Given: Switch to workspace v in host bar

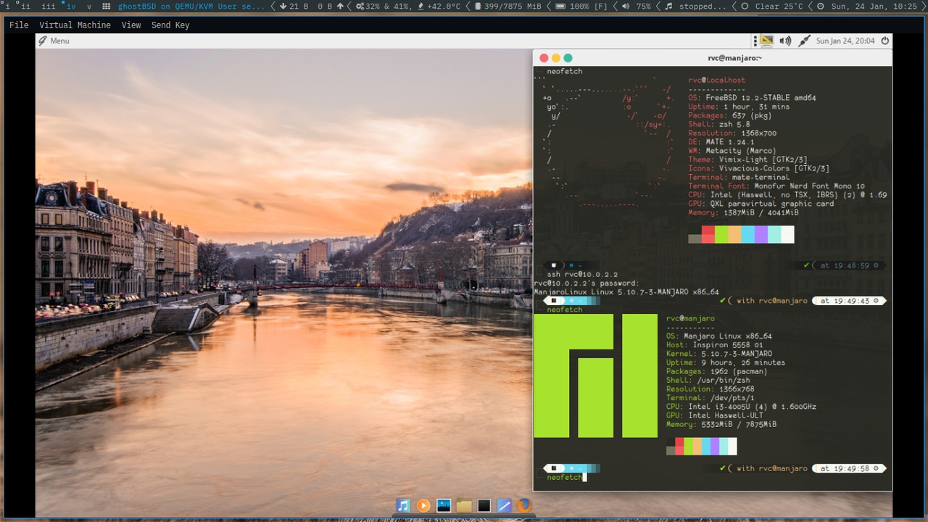Looking at the screenshot, I should pyautogui.click(x=89, y=6).
